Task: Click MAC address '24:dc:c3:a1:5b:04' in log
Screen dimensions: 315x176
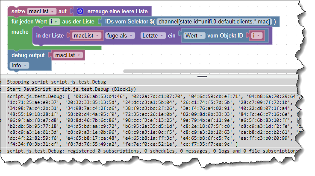Action: (x=149, y=103)
